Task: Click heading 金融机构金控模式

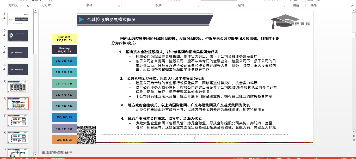Action: [x=166, y=78]
